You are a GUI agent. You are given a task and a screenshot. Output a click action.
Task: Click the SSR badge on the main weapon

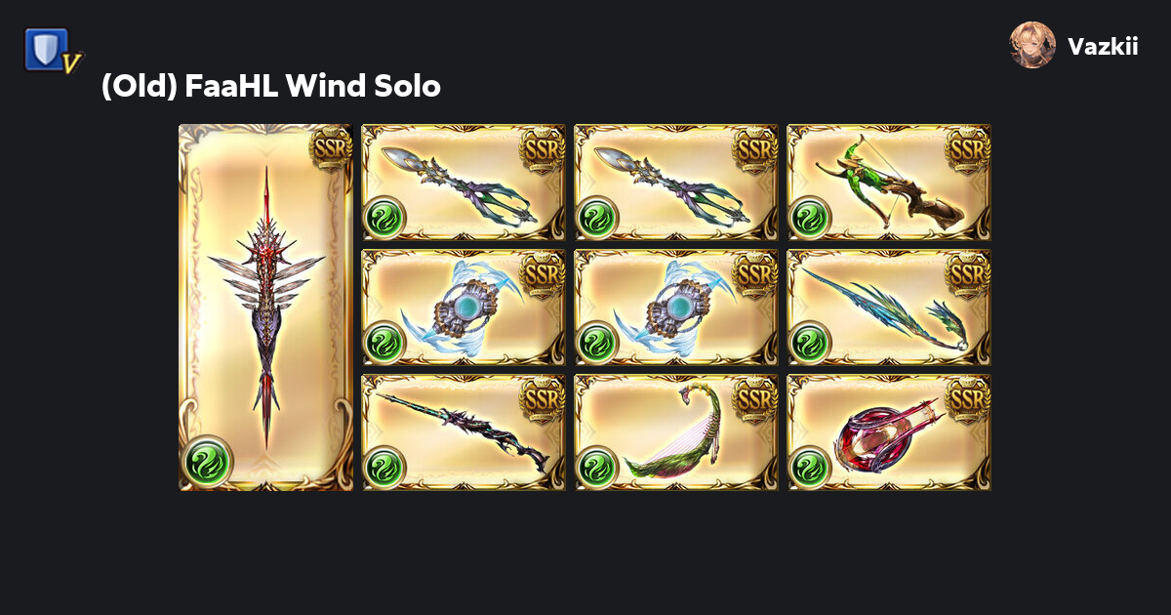tap(329, 148)
